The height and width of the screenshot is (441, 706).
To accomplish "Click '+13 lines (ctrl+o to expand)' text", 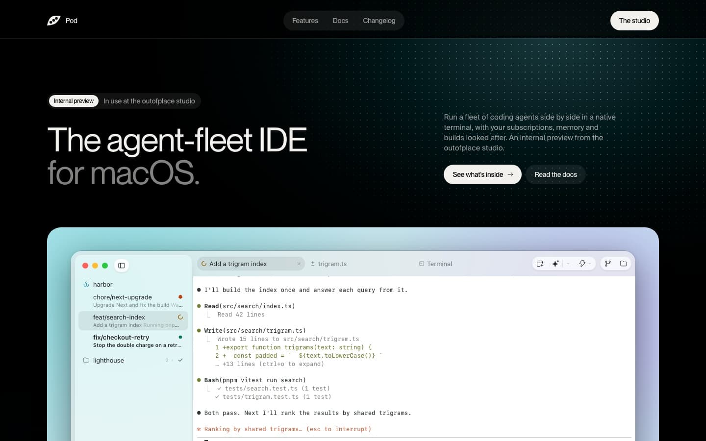I will pos(273,364).
